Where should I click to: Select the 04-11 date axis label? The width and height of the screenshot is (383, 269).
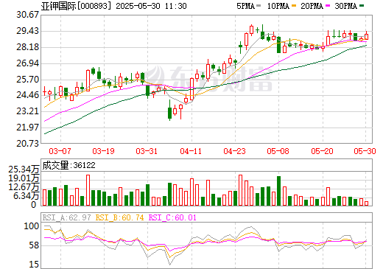tap(191, 151)
